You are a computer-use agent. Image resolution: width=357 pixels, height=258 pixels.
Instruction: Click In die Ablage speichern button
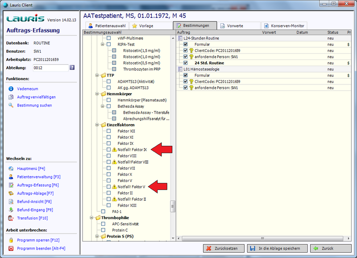[x=277, y=248]
